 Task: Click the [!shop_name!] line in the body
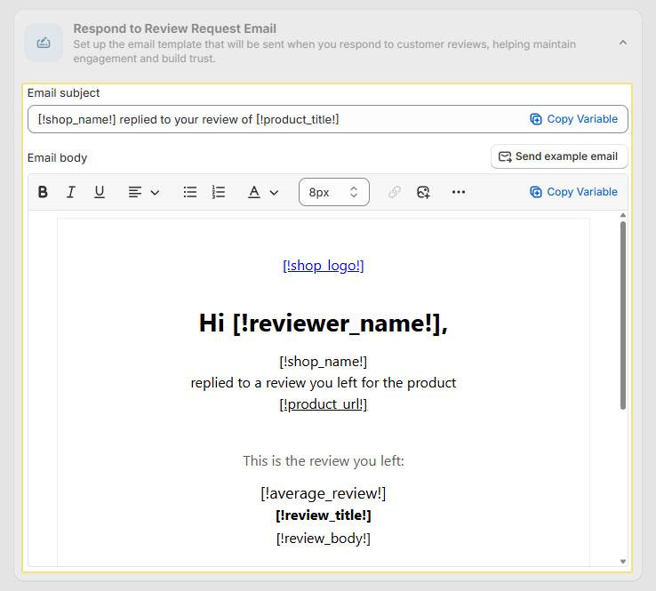coord(324,362)
